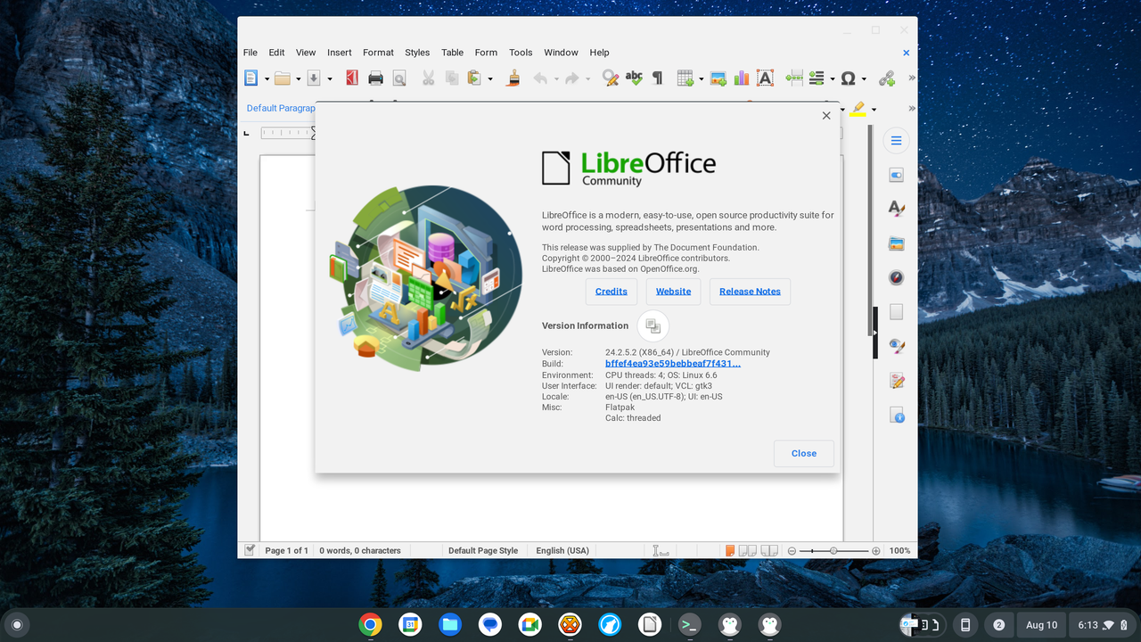Click the Special Character omega icon
1141x642 pixels.
pos(848,78)
